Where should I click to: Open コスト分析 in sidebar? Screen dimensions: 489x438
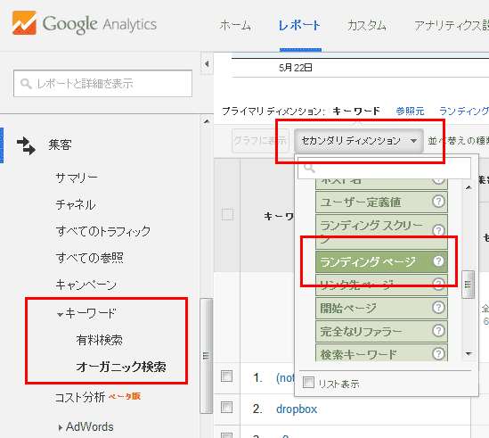pyautogui.click(x=80, y=397)
